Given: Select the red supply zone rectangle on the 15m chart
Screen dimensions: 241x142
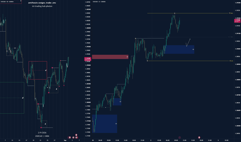Looking at the screenshot, I should point(110,57).
